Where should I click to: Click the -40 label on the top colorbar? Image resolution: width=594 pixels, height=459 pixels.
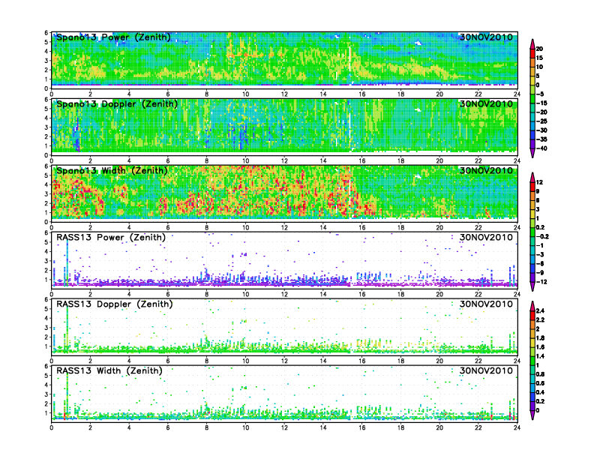(541, 148)
